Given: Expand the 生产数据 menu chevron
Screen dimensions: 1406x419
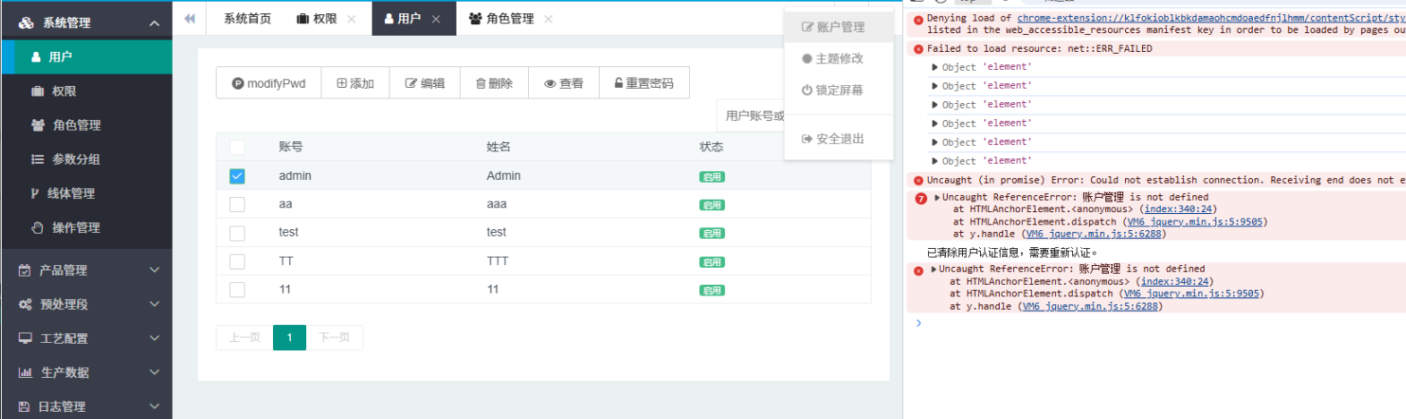Looking at the screenshot, I should (x=155, y=372).
